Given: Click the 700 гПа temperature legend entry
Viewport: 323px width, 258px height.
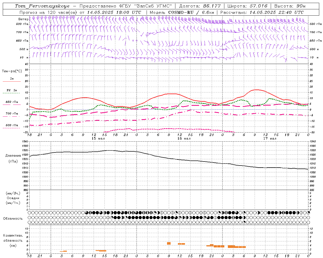Looking at the screenshot, I should point(12,114).
